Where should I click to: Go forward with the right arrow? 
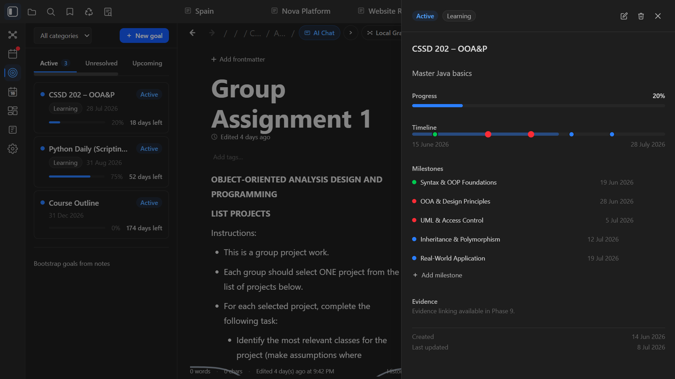[x=212, y=33]
